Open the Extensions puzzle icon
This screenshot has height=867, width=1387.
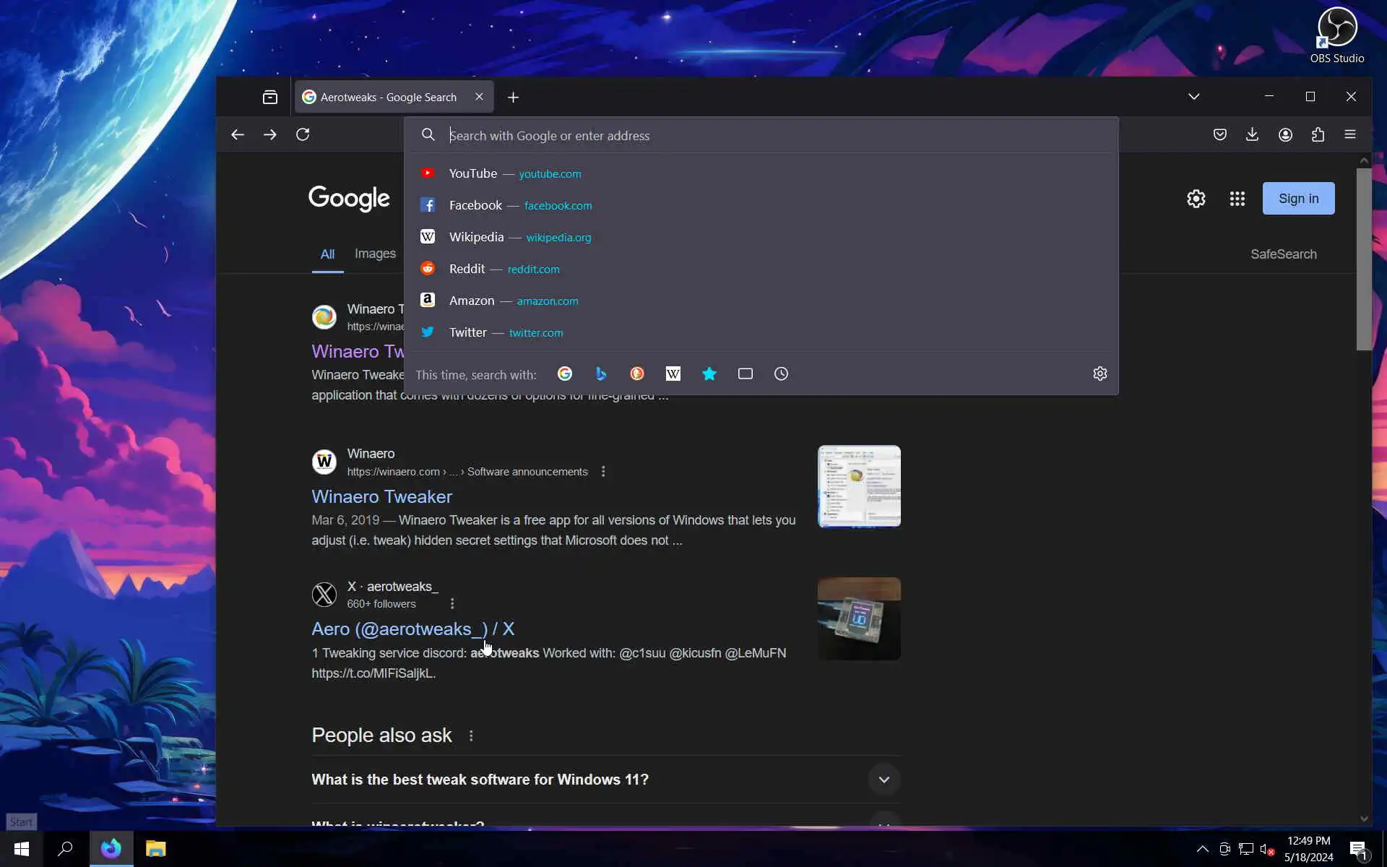tap(1318, 135)
